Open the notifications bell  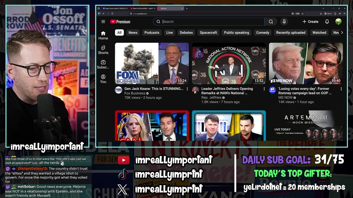pyautogui.click(x=327, y=21)
